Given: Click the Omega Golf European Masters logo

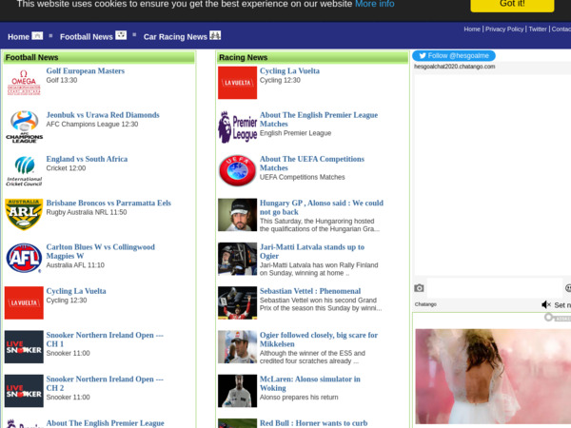Looking at the screenshot, I should [24, 83].
